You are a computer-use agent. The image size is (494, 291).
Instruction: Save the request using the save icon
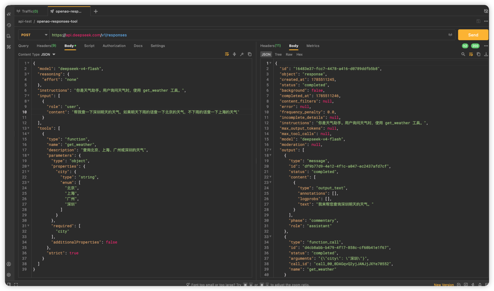(x=478, y=21)
